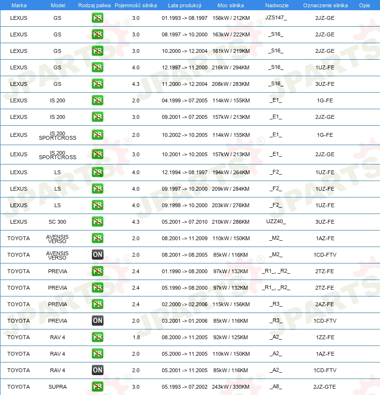Click petrol icon in the Supra row
This screenshot has height=395, width=380.
[97, 387]
